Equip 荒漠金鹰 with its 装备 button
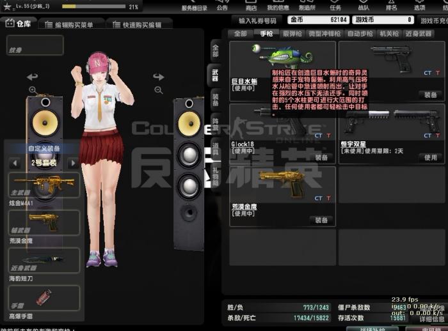Viewport: 448px width, 331px height. click(321, 220)
